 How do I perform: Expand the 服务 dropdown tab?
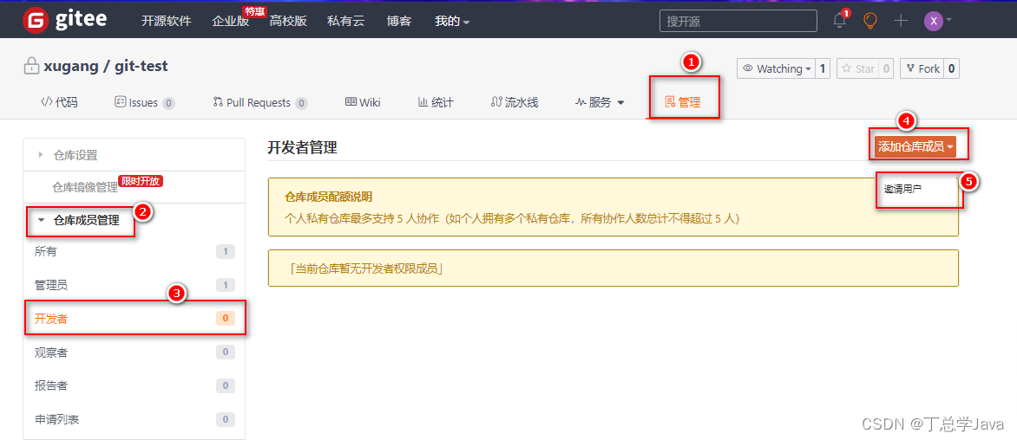pyautogui.click(x=600, y=102)
